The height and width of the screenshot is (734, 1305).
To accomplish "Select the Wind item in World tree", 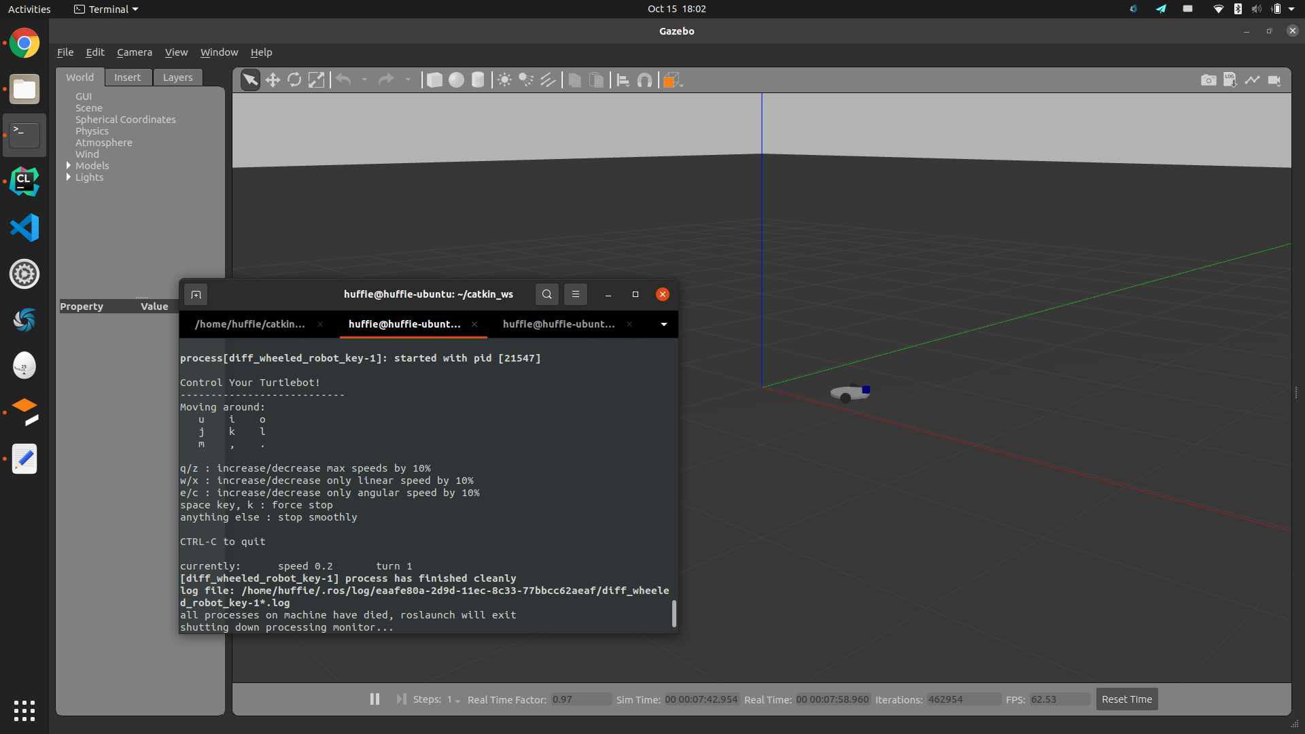I will [x=87, y=154].
